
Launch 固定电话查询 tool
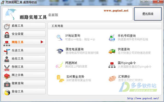tap(75, 49)
